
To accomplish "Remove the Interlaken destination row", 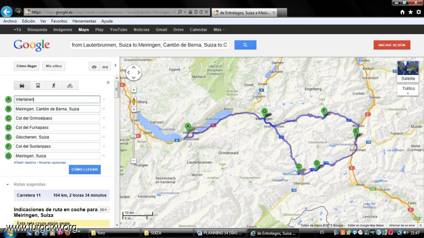I will 104,99.
